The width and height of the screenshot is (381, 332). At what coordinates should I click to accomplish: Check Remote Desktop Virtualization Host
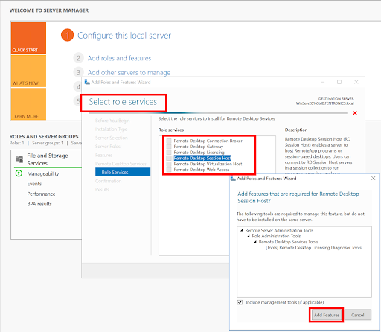[169, 164]
